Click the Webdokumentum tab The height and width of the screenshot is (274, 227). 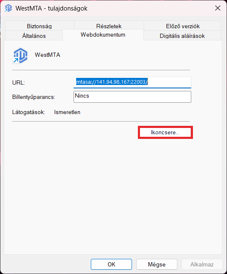(103, 35)
